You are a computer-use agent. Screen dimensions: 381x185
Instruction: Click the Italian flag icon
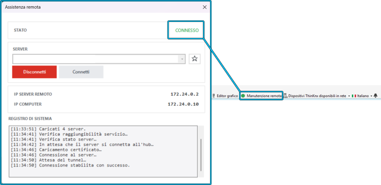354,96
